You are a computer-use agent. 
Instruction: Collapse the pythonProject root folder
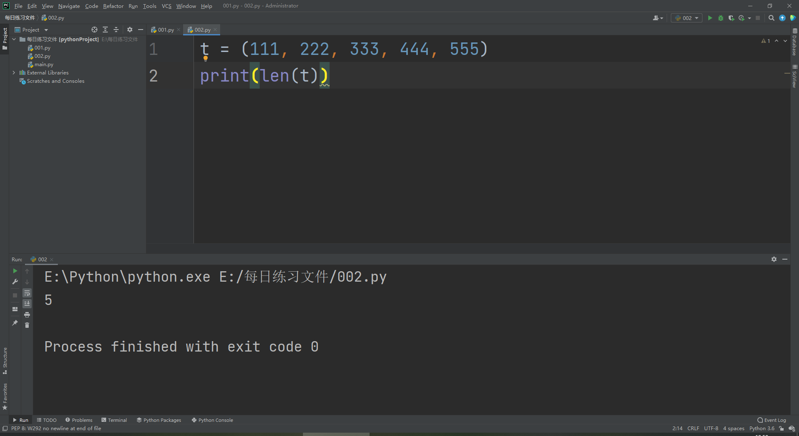(14, 39)
